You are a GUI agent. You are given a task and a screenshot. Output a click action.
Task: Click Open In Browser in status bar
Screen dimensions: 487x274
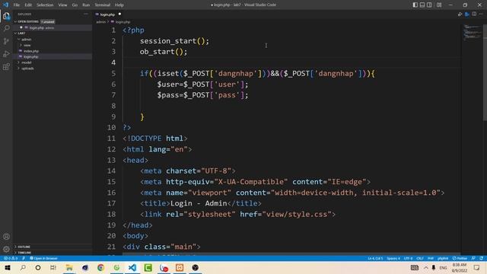(x=43, y=258)
